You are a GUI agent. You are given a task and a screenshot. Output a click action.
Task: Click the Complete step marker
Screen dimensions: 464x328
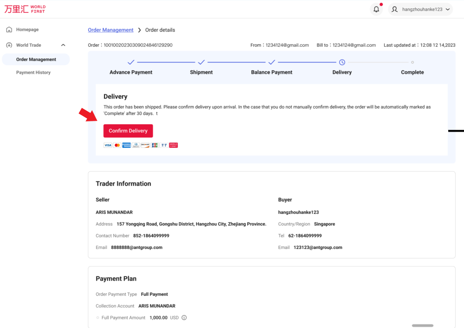[x=412, y=62]
